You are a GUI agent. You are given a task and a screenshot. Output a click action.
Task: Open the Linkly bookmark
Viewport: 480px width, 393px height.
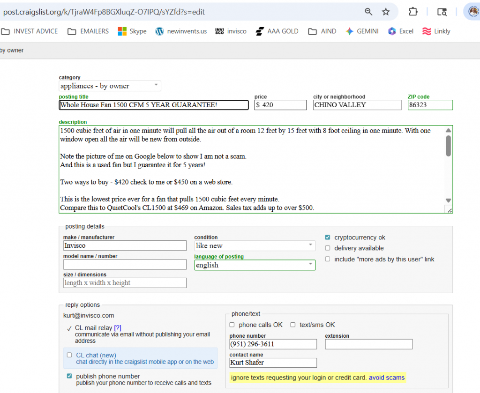[436, 31]
